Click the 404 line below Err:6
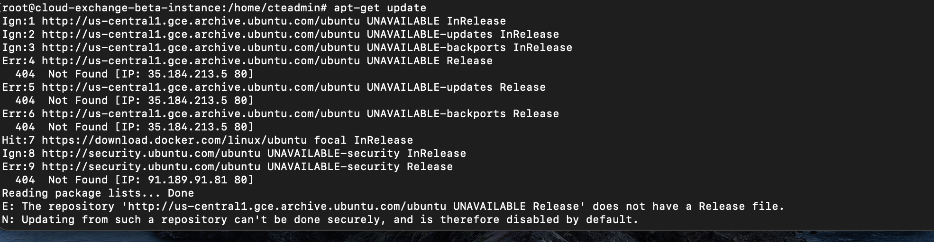The width and height of the screenshot is (934, 242). coord(135,127)
